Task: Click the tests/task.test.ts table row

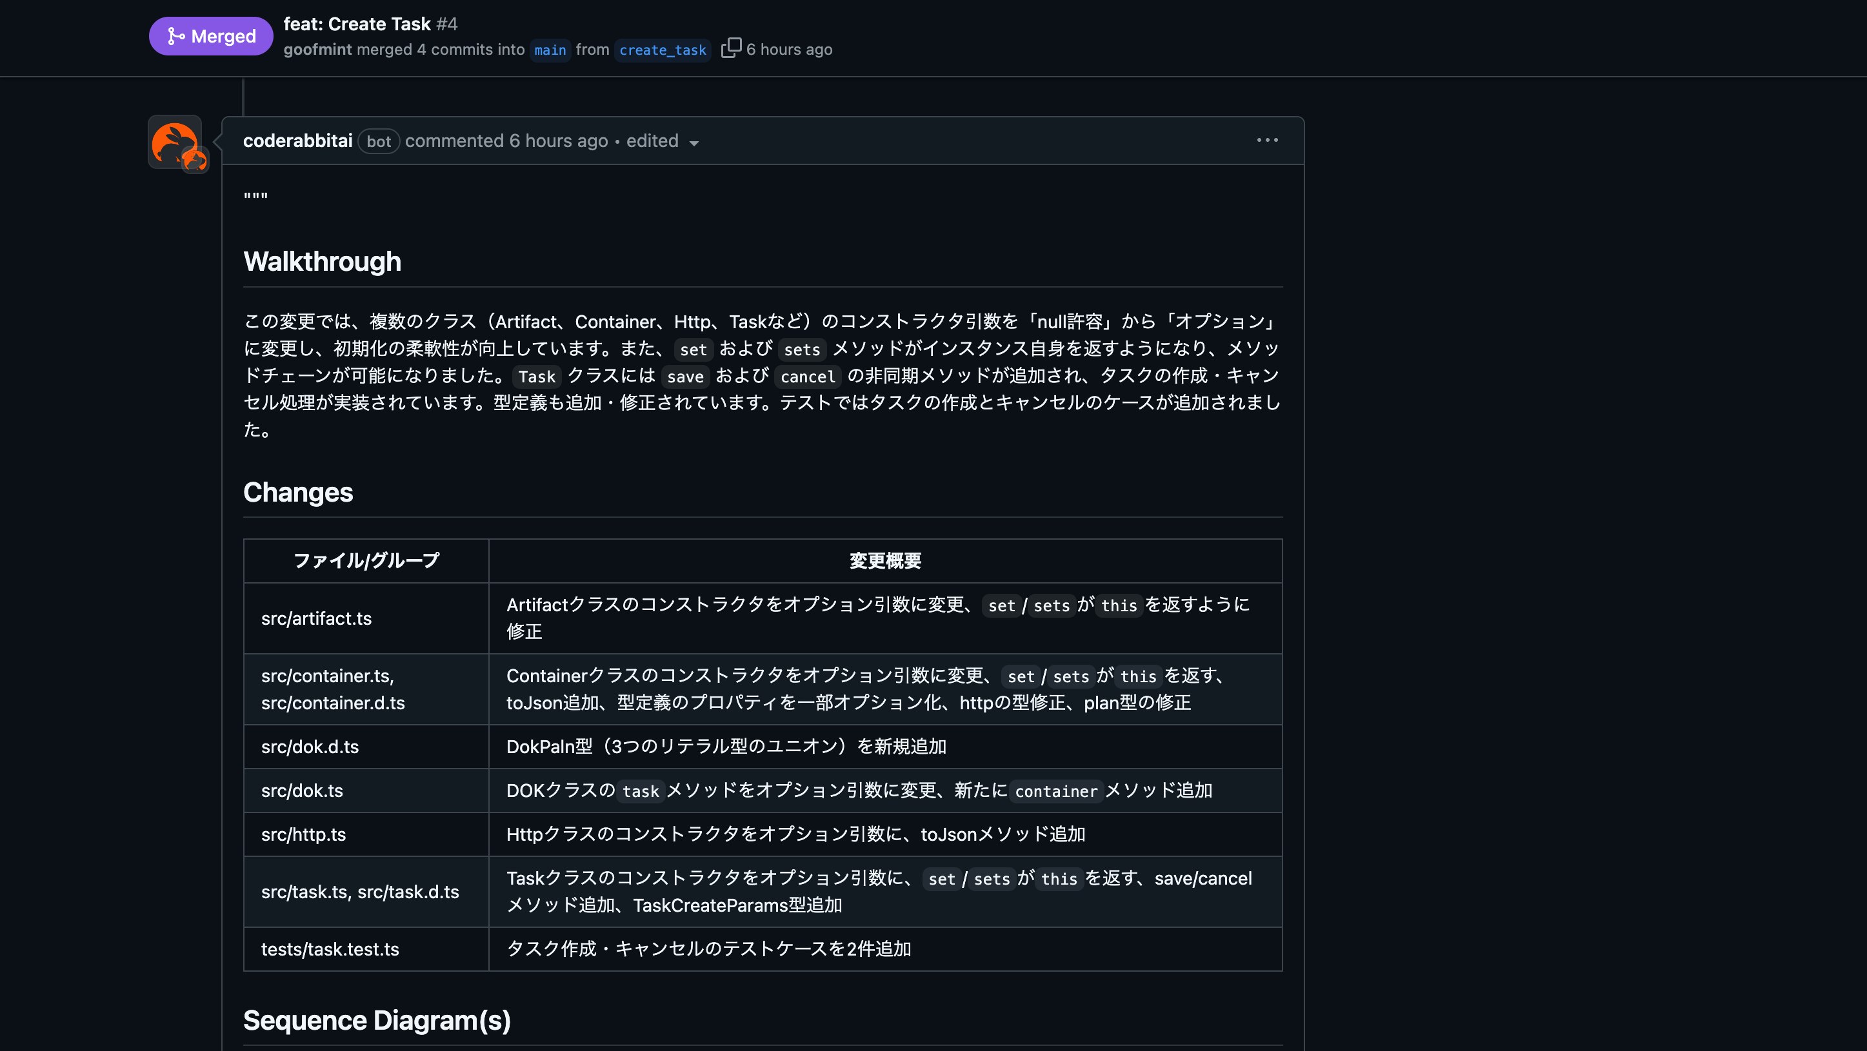Action: click(x=330, y=949)
